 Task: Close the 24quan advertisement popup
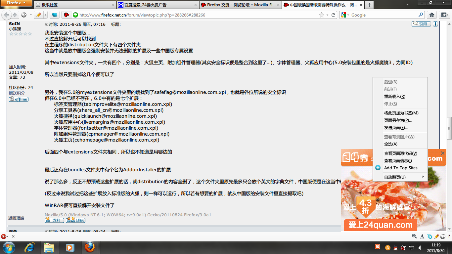(443, 153)
